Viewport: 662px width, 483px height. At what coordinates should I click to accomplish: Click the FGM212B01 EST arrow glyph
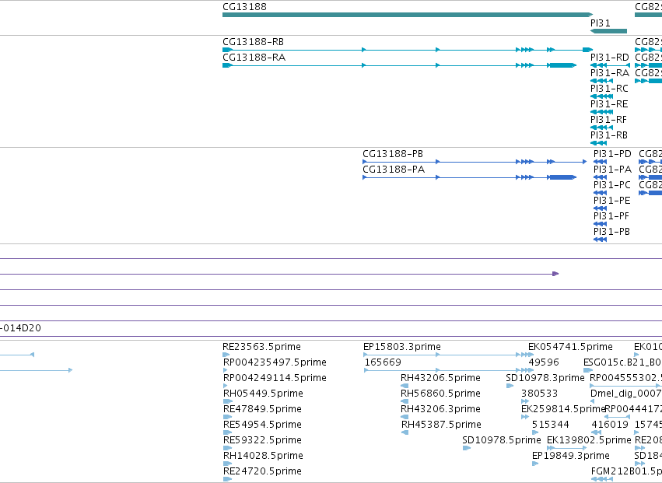point(601,479)
